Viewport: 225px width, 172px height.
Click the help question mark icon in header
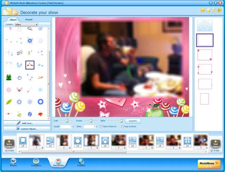click(219, 10)
